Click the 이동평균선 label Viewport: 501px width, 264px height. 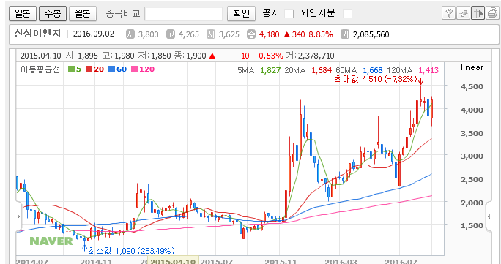tap(40, 69)
